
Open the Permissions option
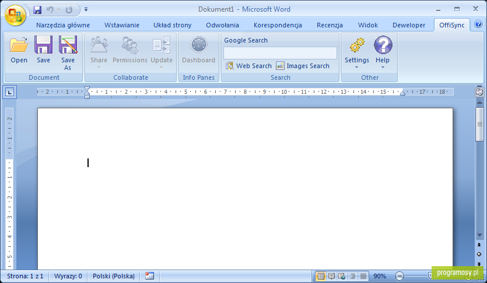(130, 49)
